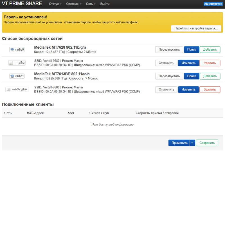
Task: Click Выйти to log out
Action: [105, 4]
